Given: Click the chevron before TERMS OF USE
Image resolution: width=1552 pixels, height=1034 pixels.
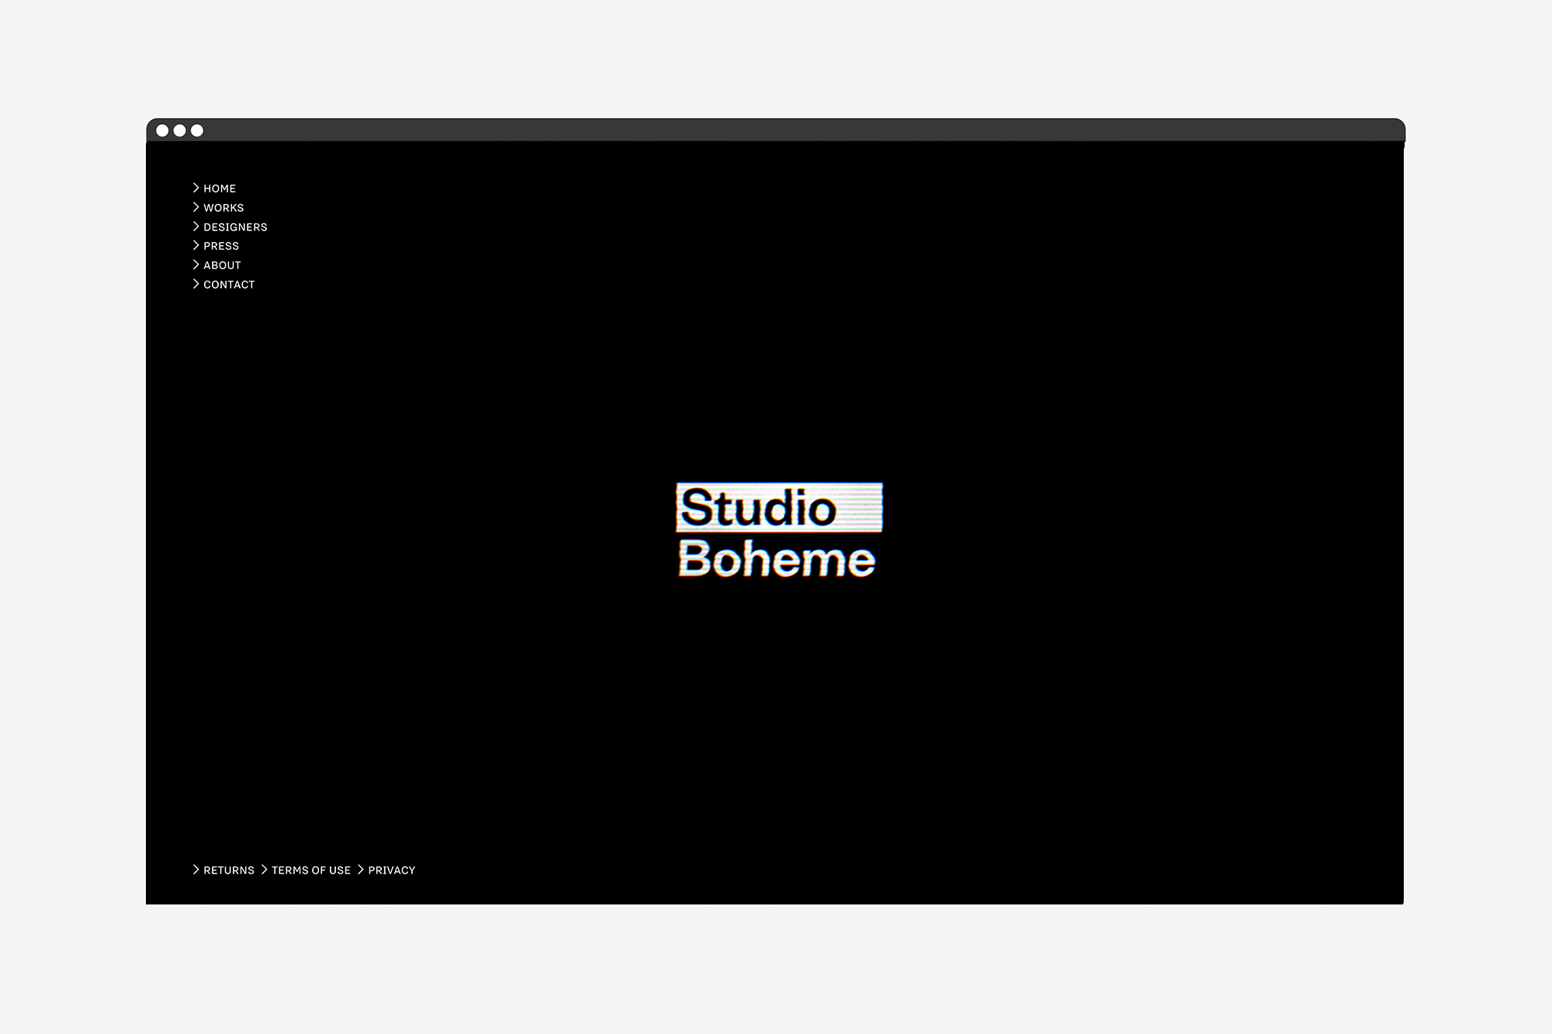Looking at the screenshot, I should pos(264,870).
